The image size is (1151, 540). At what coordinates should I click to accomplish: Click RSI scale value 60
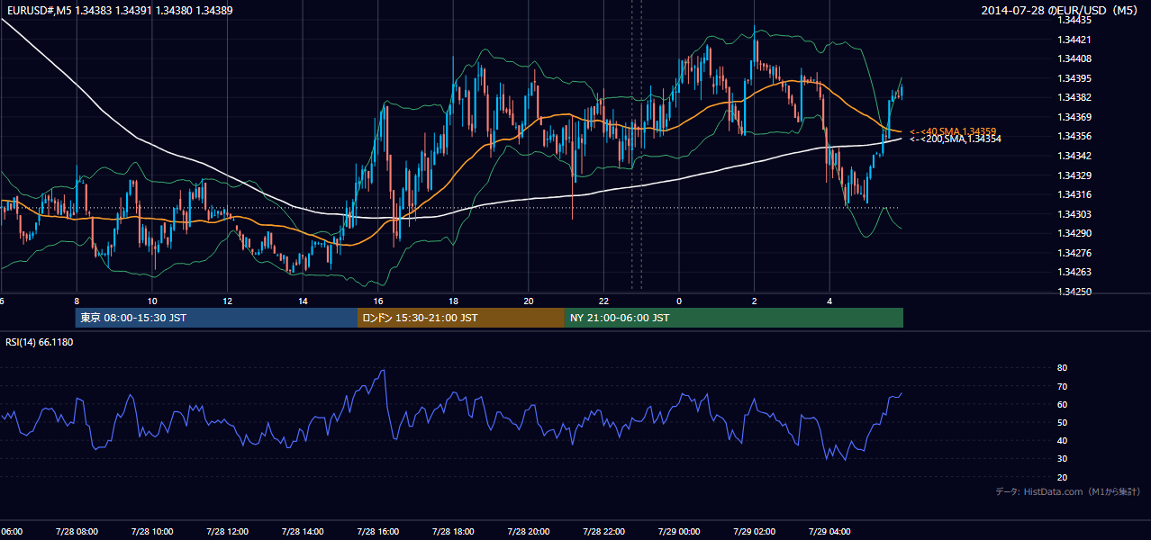(1063, 404)
